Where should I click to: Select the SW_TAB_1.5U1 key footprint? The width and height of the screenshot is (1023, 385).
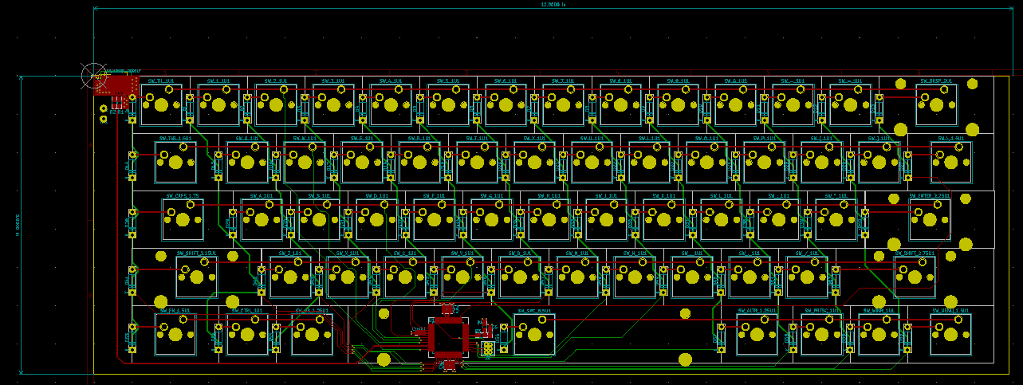coord(175,162)
